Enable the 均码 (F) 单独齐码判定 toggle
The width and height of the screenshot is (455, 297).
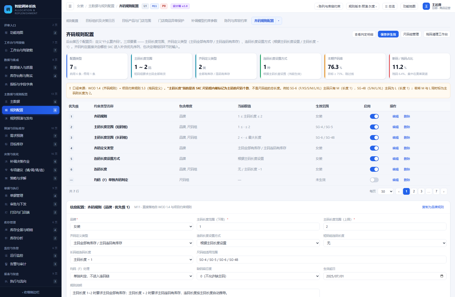click(x=374, y=180)
